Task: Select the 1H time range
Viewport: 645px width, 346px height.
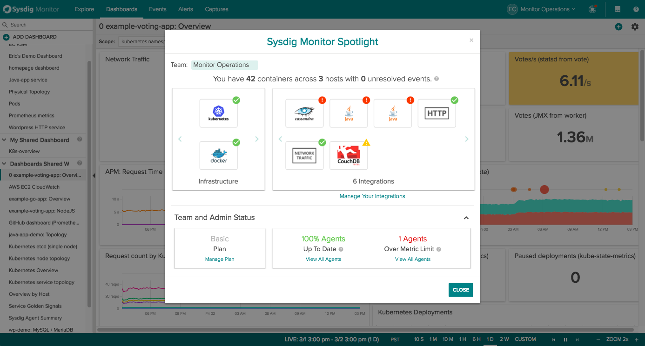Action: (462, 339)
